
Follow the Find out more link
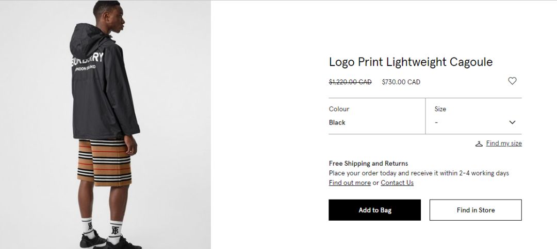pos(350,183)
